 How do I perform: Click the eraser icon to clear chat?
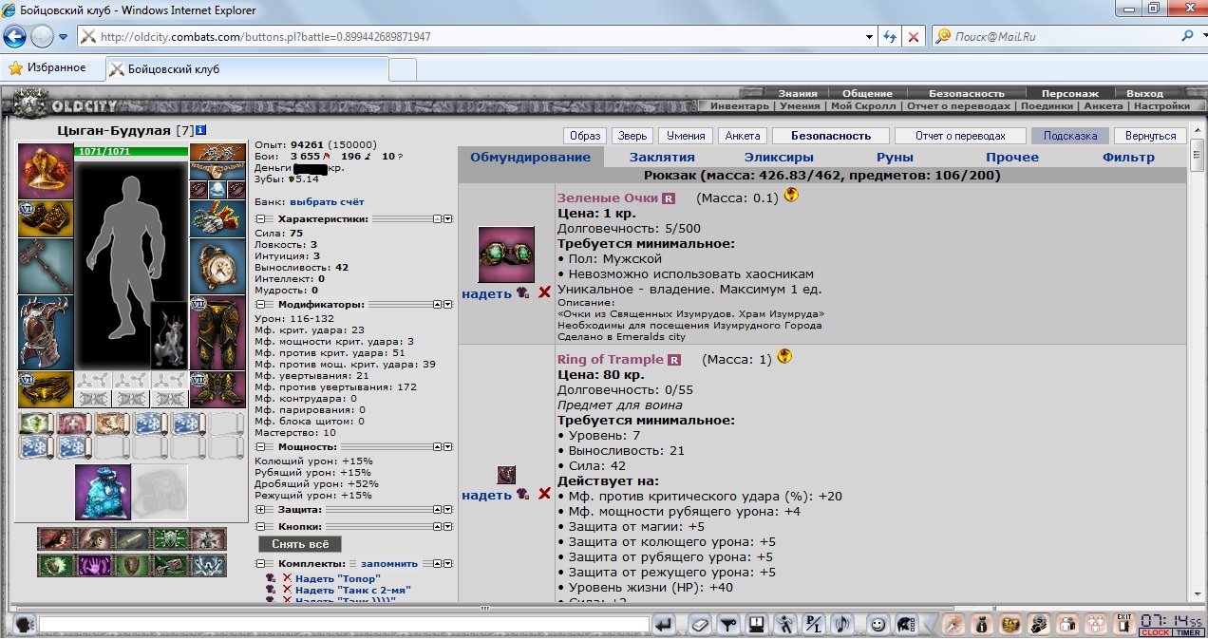699,625
